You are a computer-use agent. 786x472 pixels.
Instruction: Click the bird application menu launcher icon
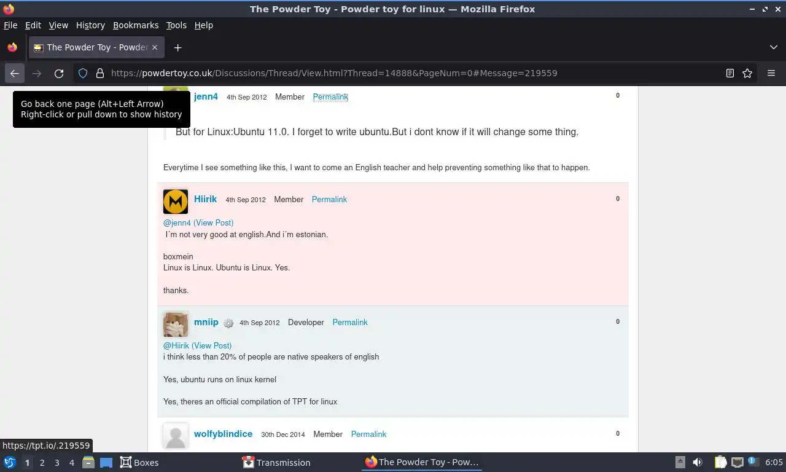10,462
